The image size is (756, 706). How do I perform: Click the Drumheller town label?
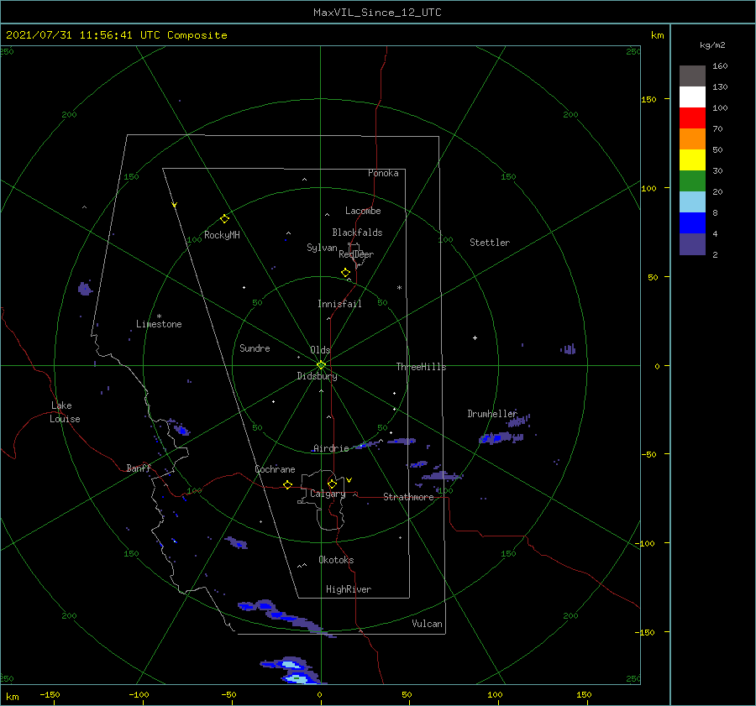click(x=491, y=414)
